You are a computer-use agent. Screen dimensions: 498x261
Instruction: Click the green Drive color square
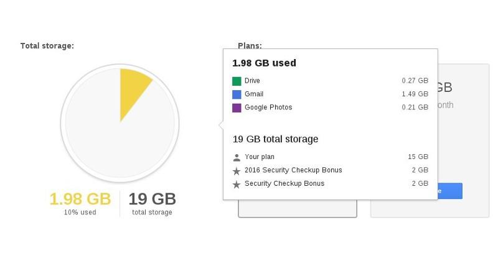pos(237,81)
